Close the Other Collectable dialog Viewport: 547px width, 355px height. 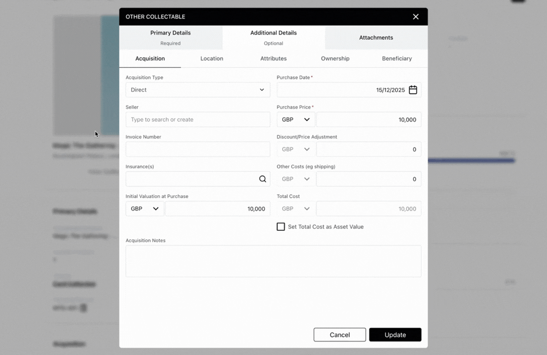[x=416, y=17]
